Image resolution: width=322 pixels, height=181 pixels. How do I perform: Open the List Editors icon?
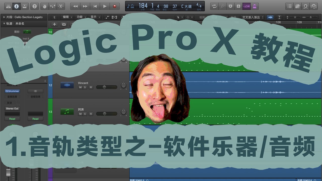tap(290, 6)
